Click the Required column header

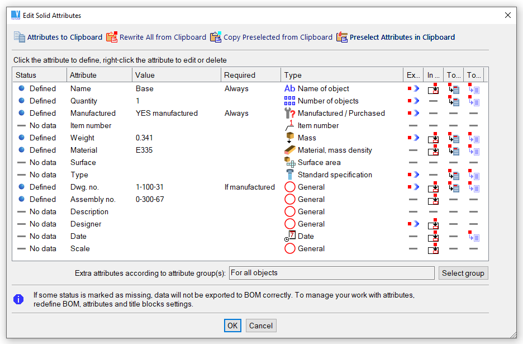[239, 75]
